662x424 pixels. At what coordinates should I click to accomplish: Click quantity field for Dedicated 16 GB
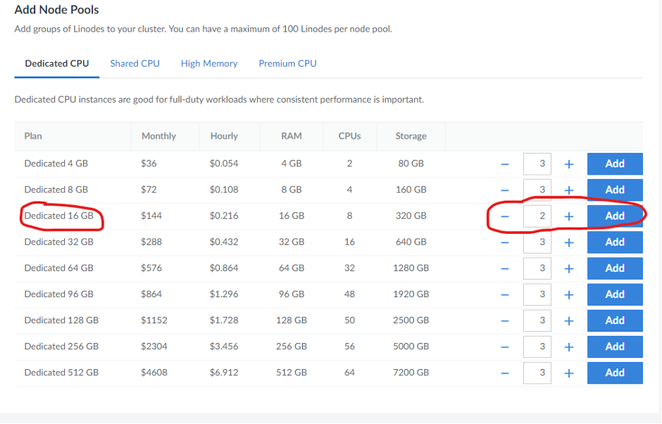(537, 216)
